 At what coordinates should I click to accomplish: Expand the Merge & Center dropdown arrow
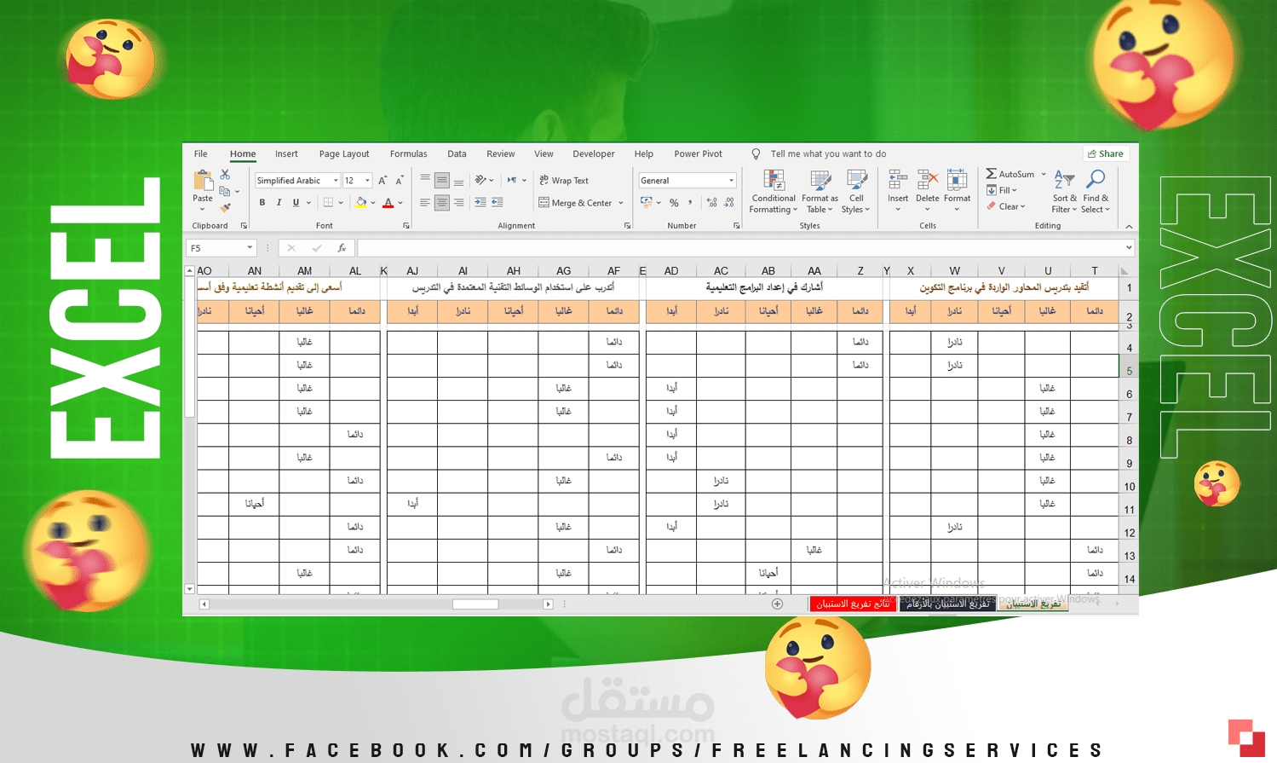tap(621, 203)
